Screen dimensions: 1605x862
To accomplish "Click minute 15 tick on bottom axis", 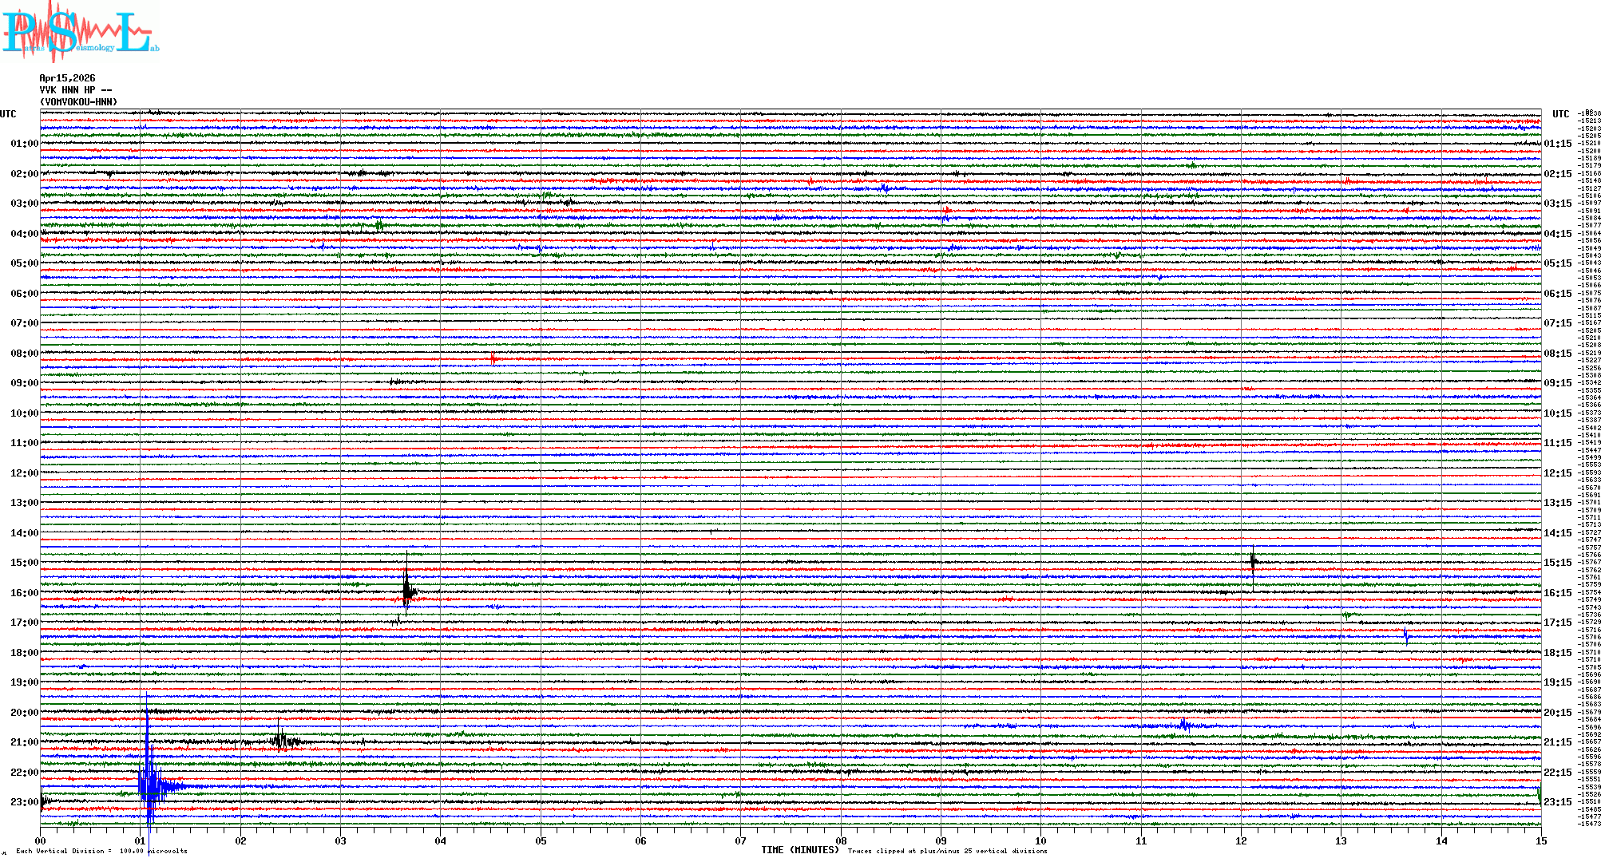I will point(1540,840).
